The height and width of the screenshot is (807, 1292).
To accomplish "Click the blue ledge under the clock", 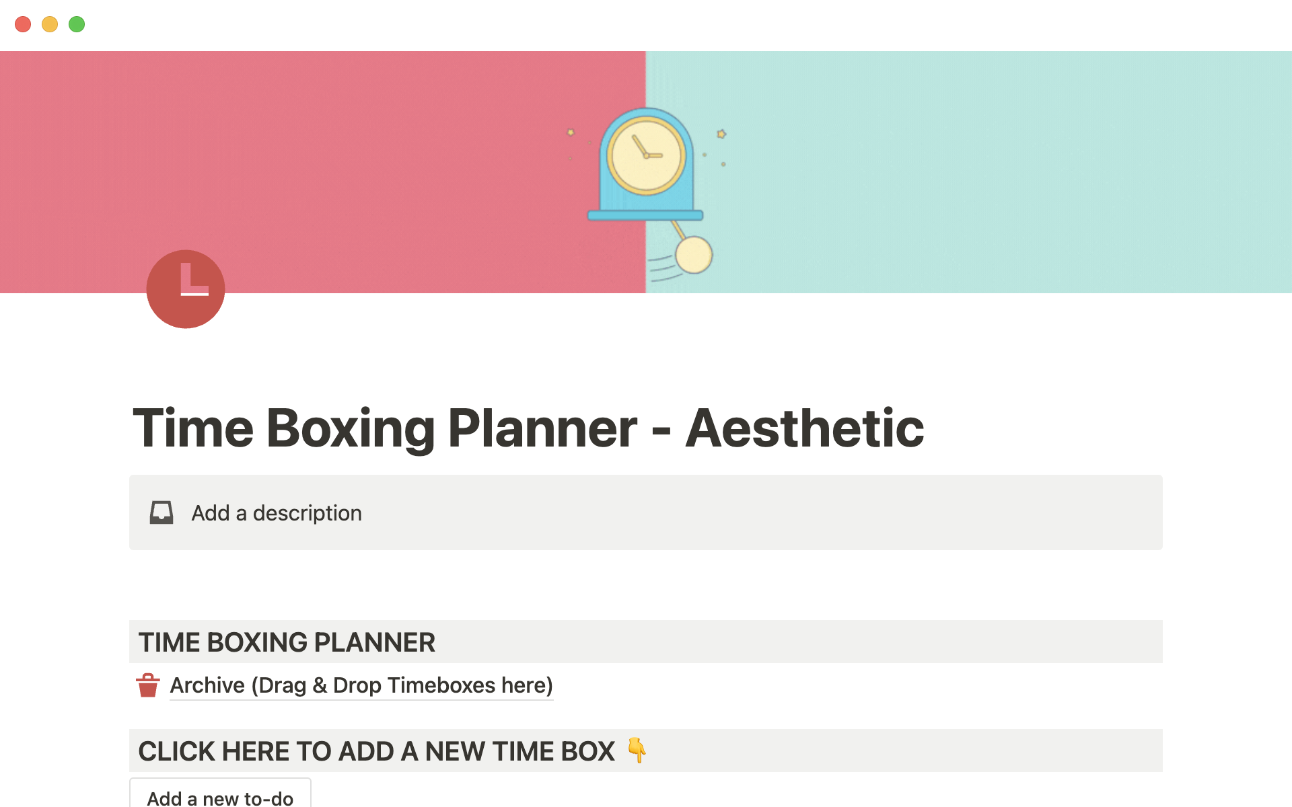I will [x=645, y=215].
